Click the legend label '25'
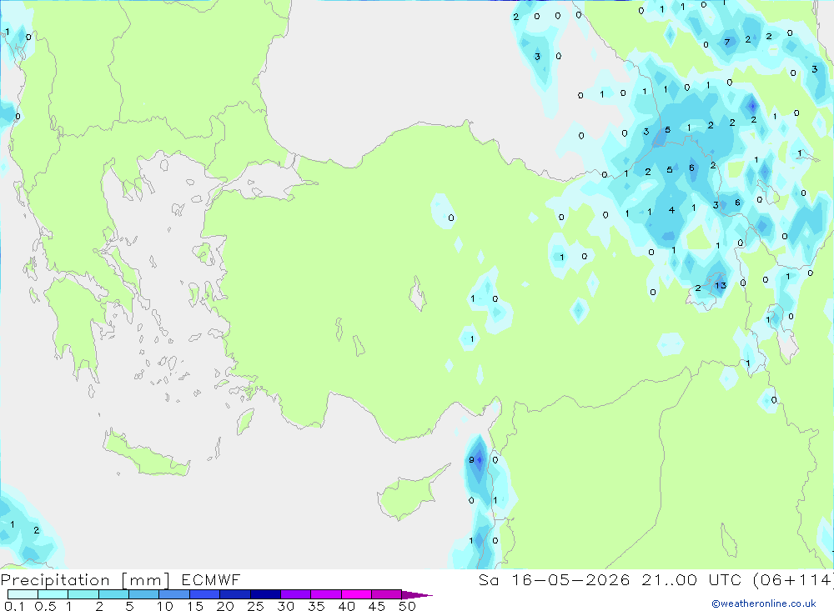The width and height of the screenshot is (834, 611). pyautogui.click(x=255, y=606)
